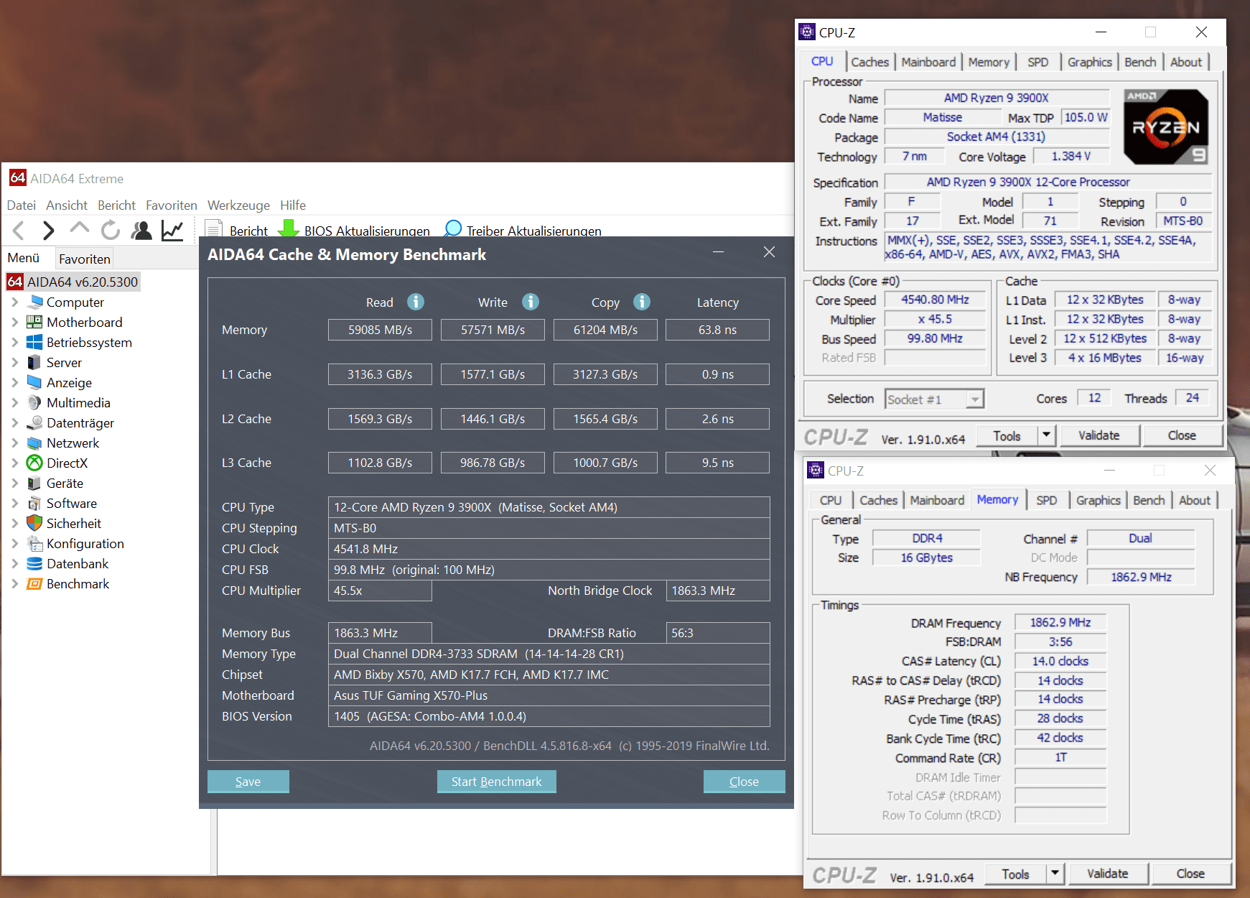
Task: Click Close in the benchmark dialog
Action: (744, 782)
